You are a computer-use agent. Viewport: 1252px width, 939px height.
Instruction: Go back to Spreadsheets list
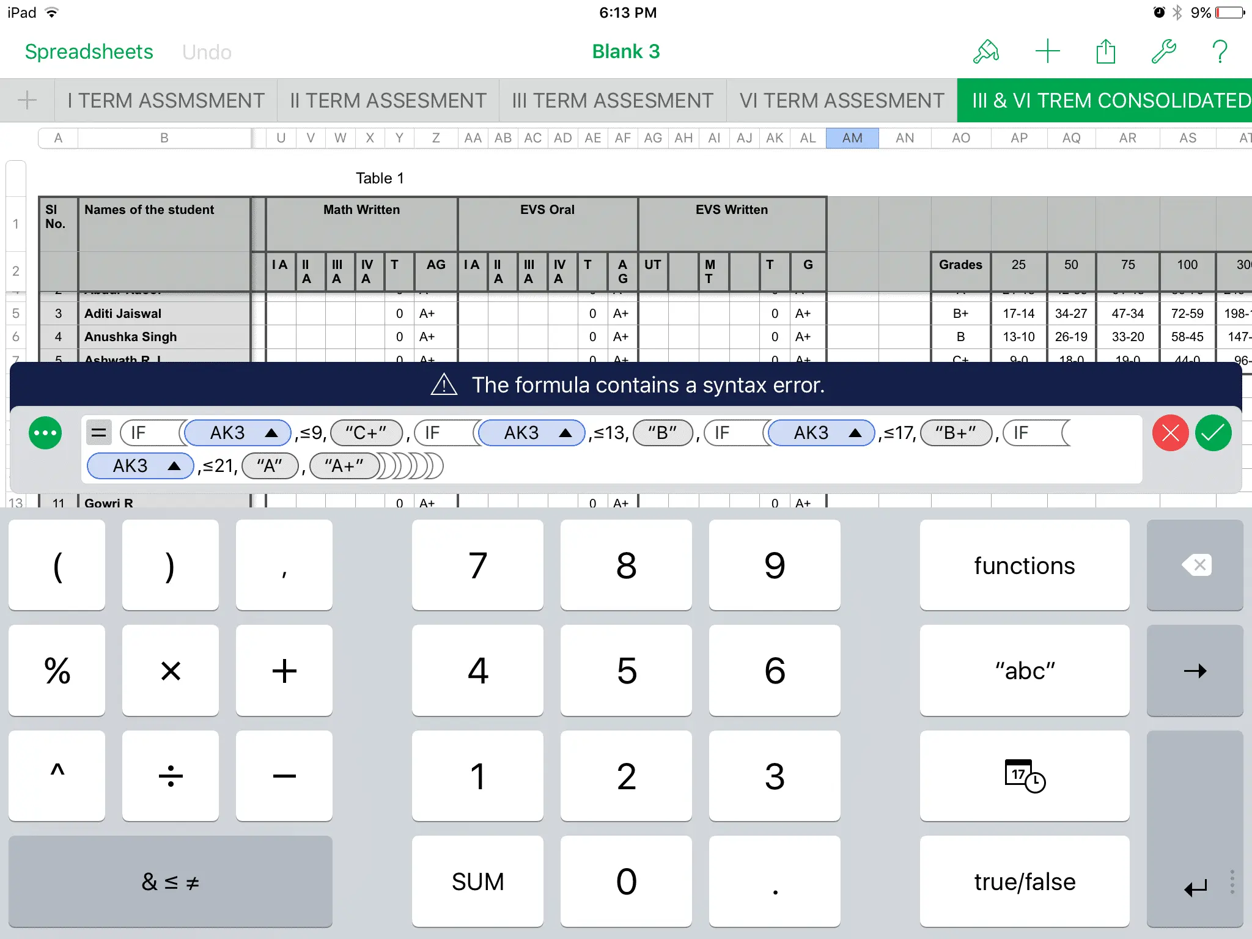pos(89,52)
